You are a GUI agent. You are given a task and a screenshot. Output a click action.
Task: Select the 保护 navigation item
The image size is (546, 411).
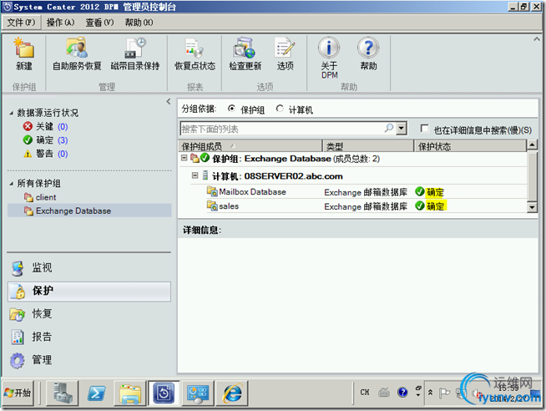(x=89, y=292)
